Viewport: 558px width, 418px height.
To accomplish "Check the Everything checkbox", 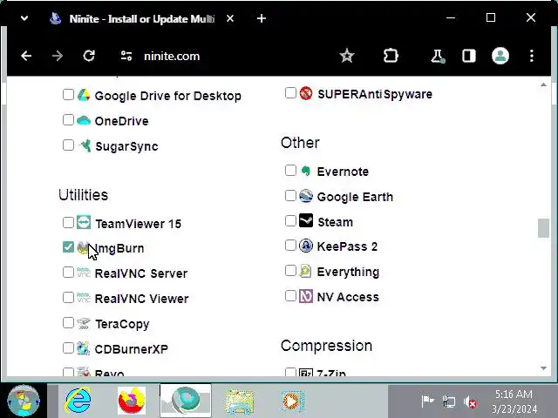I will tap(290, 271).
